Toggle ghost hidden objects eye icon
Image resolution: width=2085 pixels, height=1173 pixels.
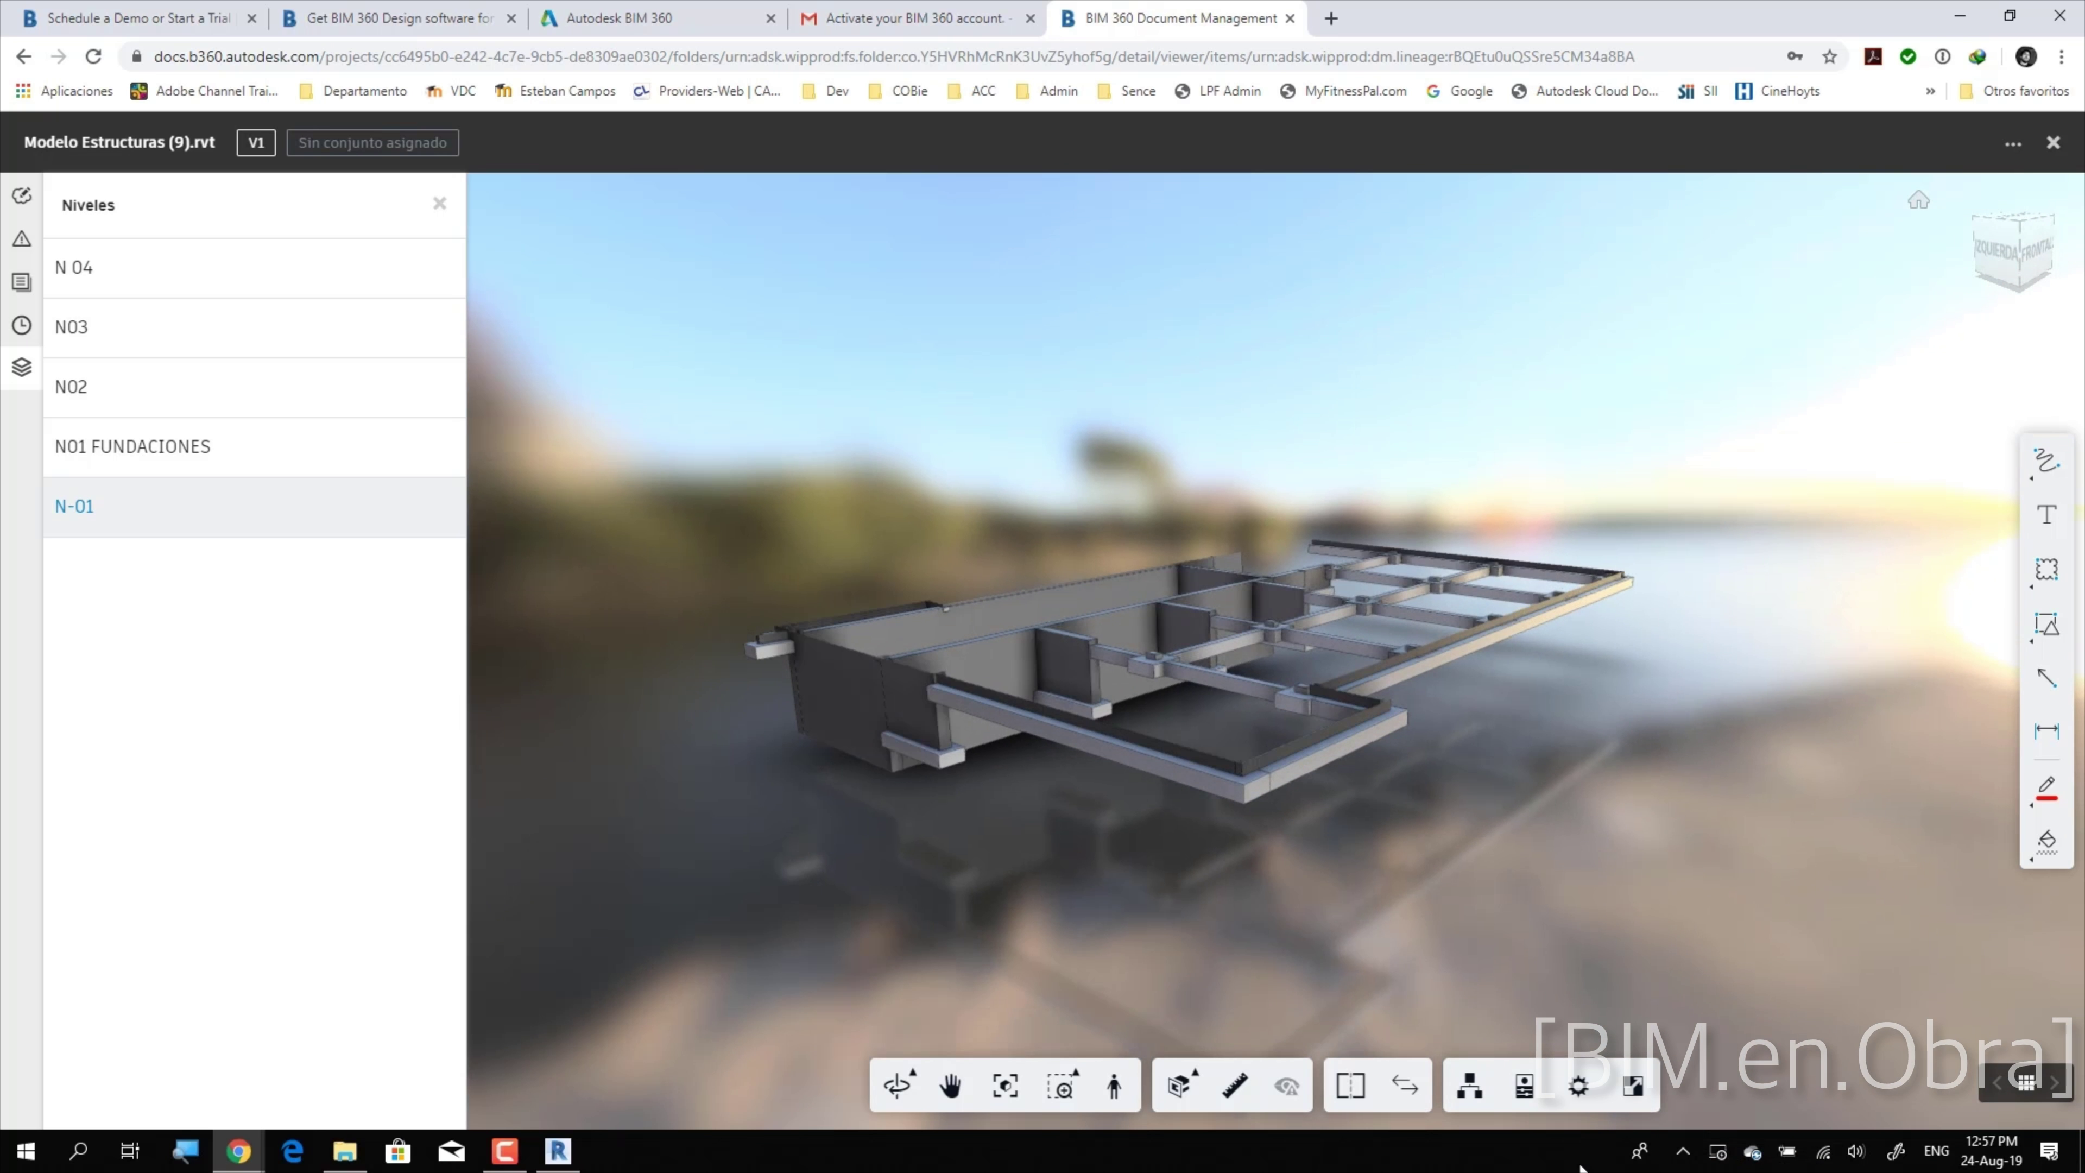tap(1286, 1086)
